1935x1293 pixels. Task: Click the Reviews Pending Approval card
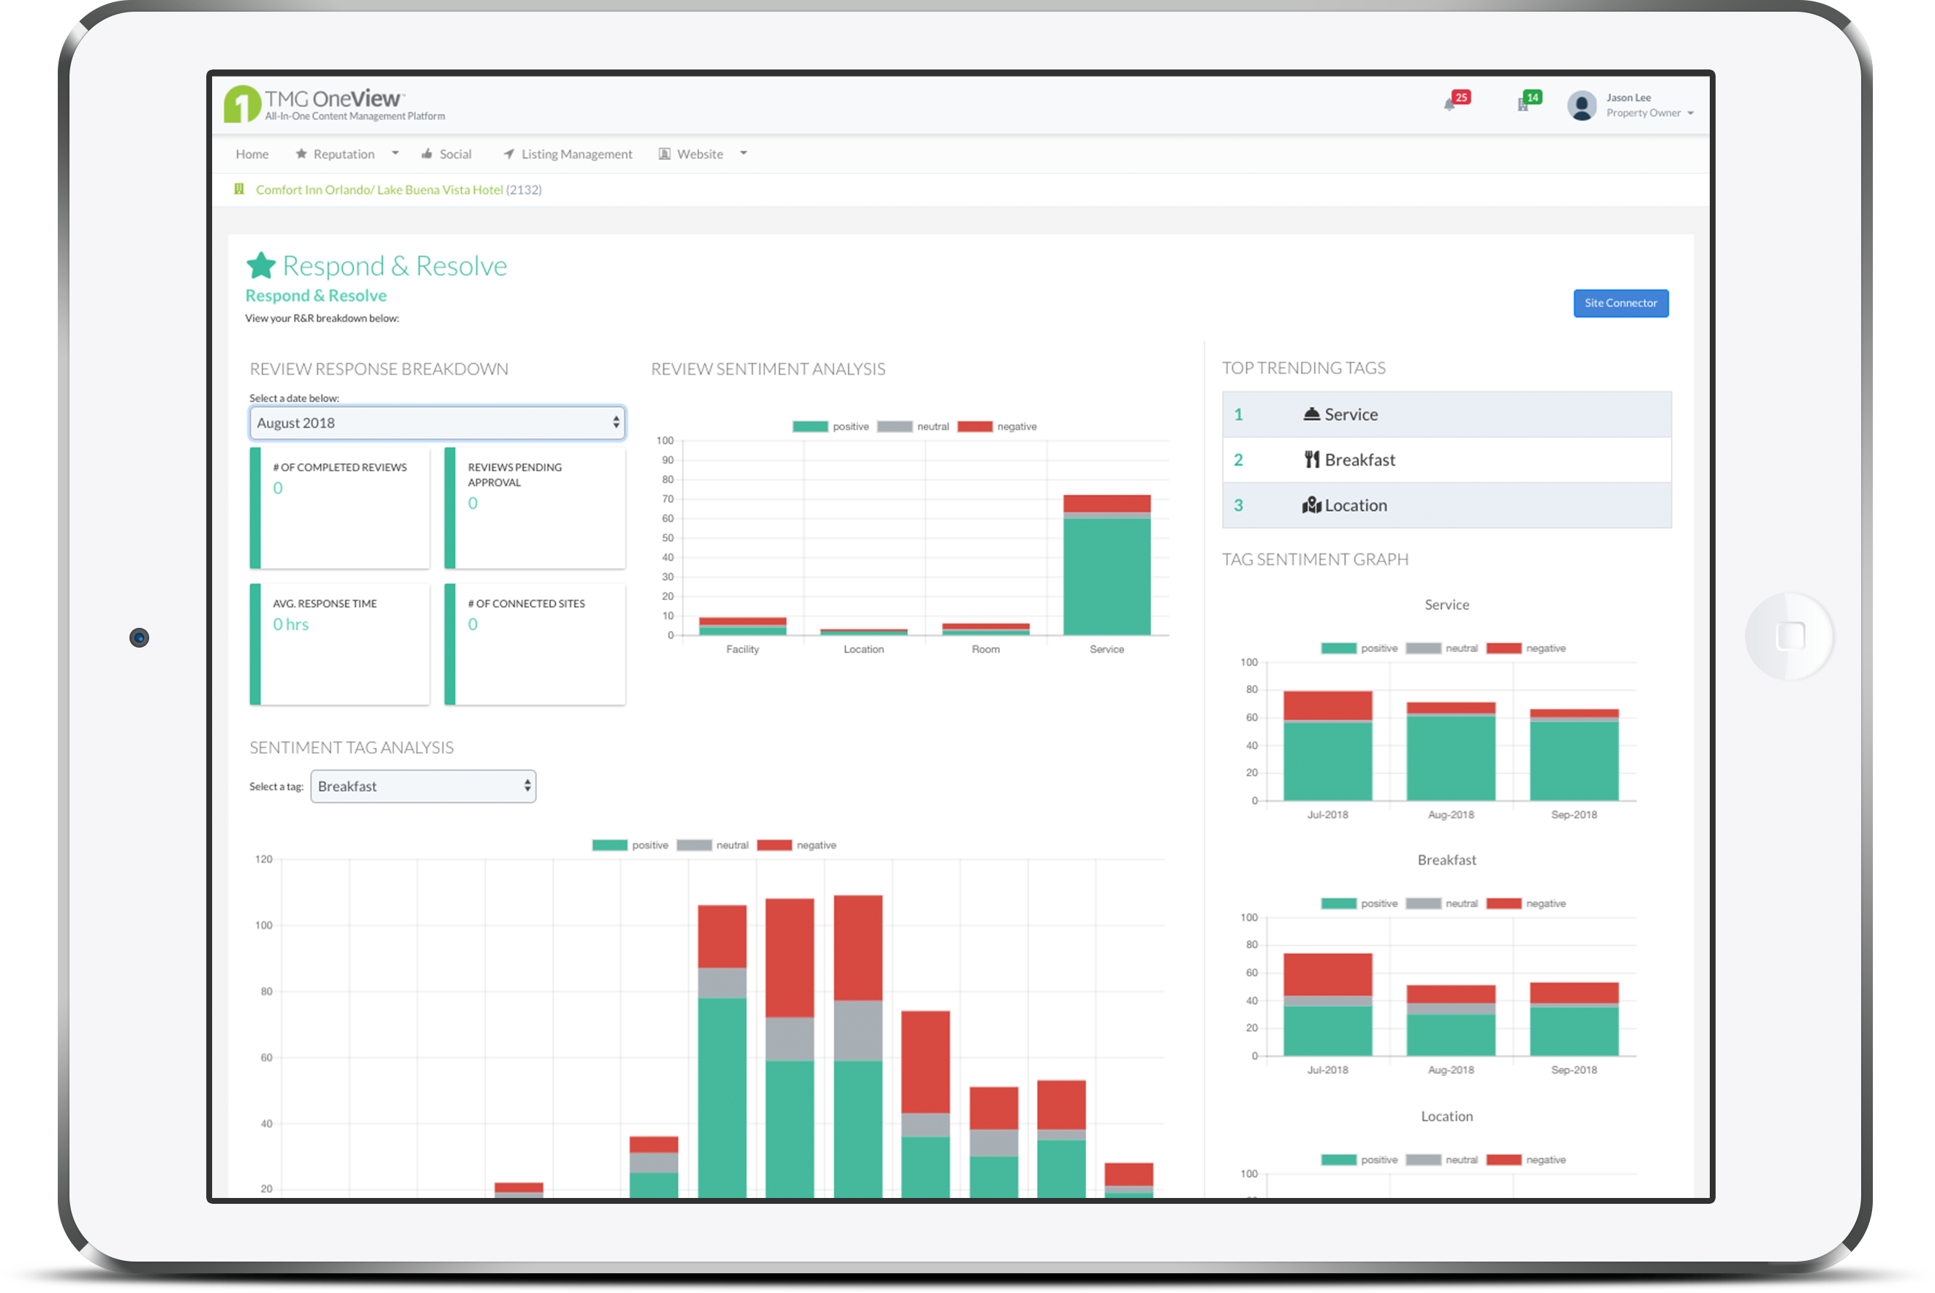[535, 507]
